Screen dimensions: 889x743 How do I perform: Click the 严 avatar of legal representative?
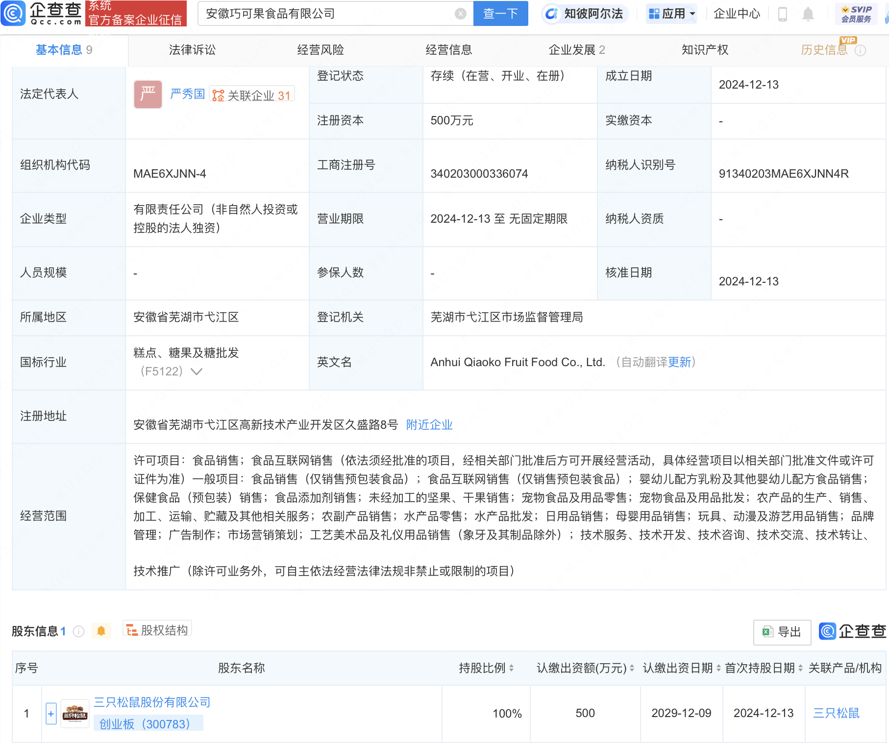pyautogui.click(x=148, y=94)
